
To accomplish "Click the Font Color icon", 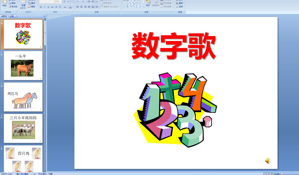I will [70, 7].
